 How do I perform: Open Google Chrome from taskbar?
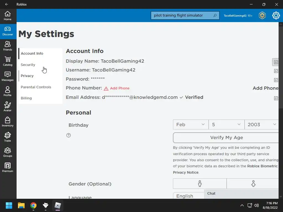coord(33,205)
